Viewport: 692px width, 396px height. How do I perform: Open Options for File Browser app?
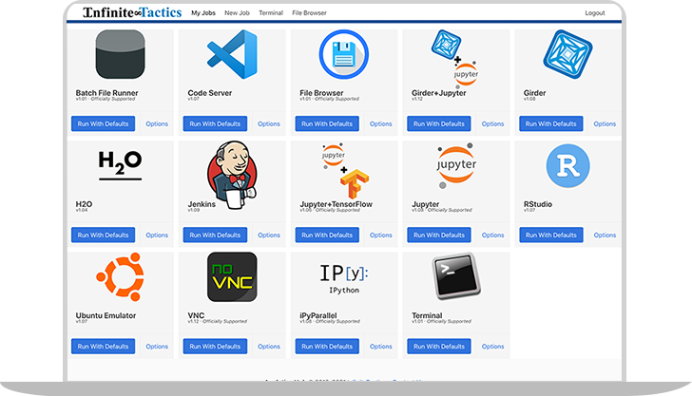pos(381,123)
